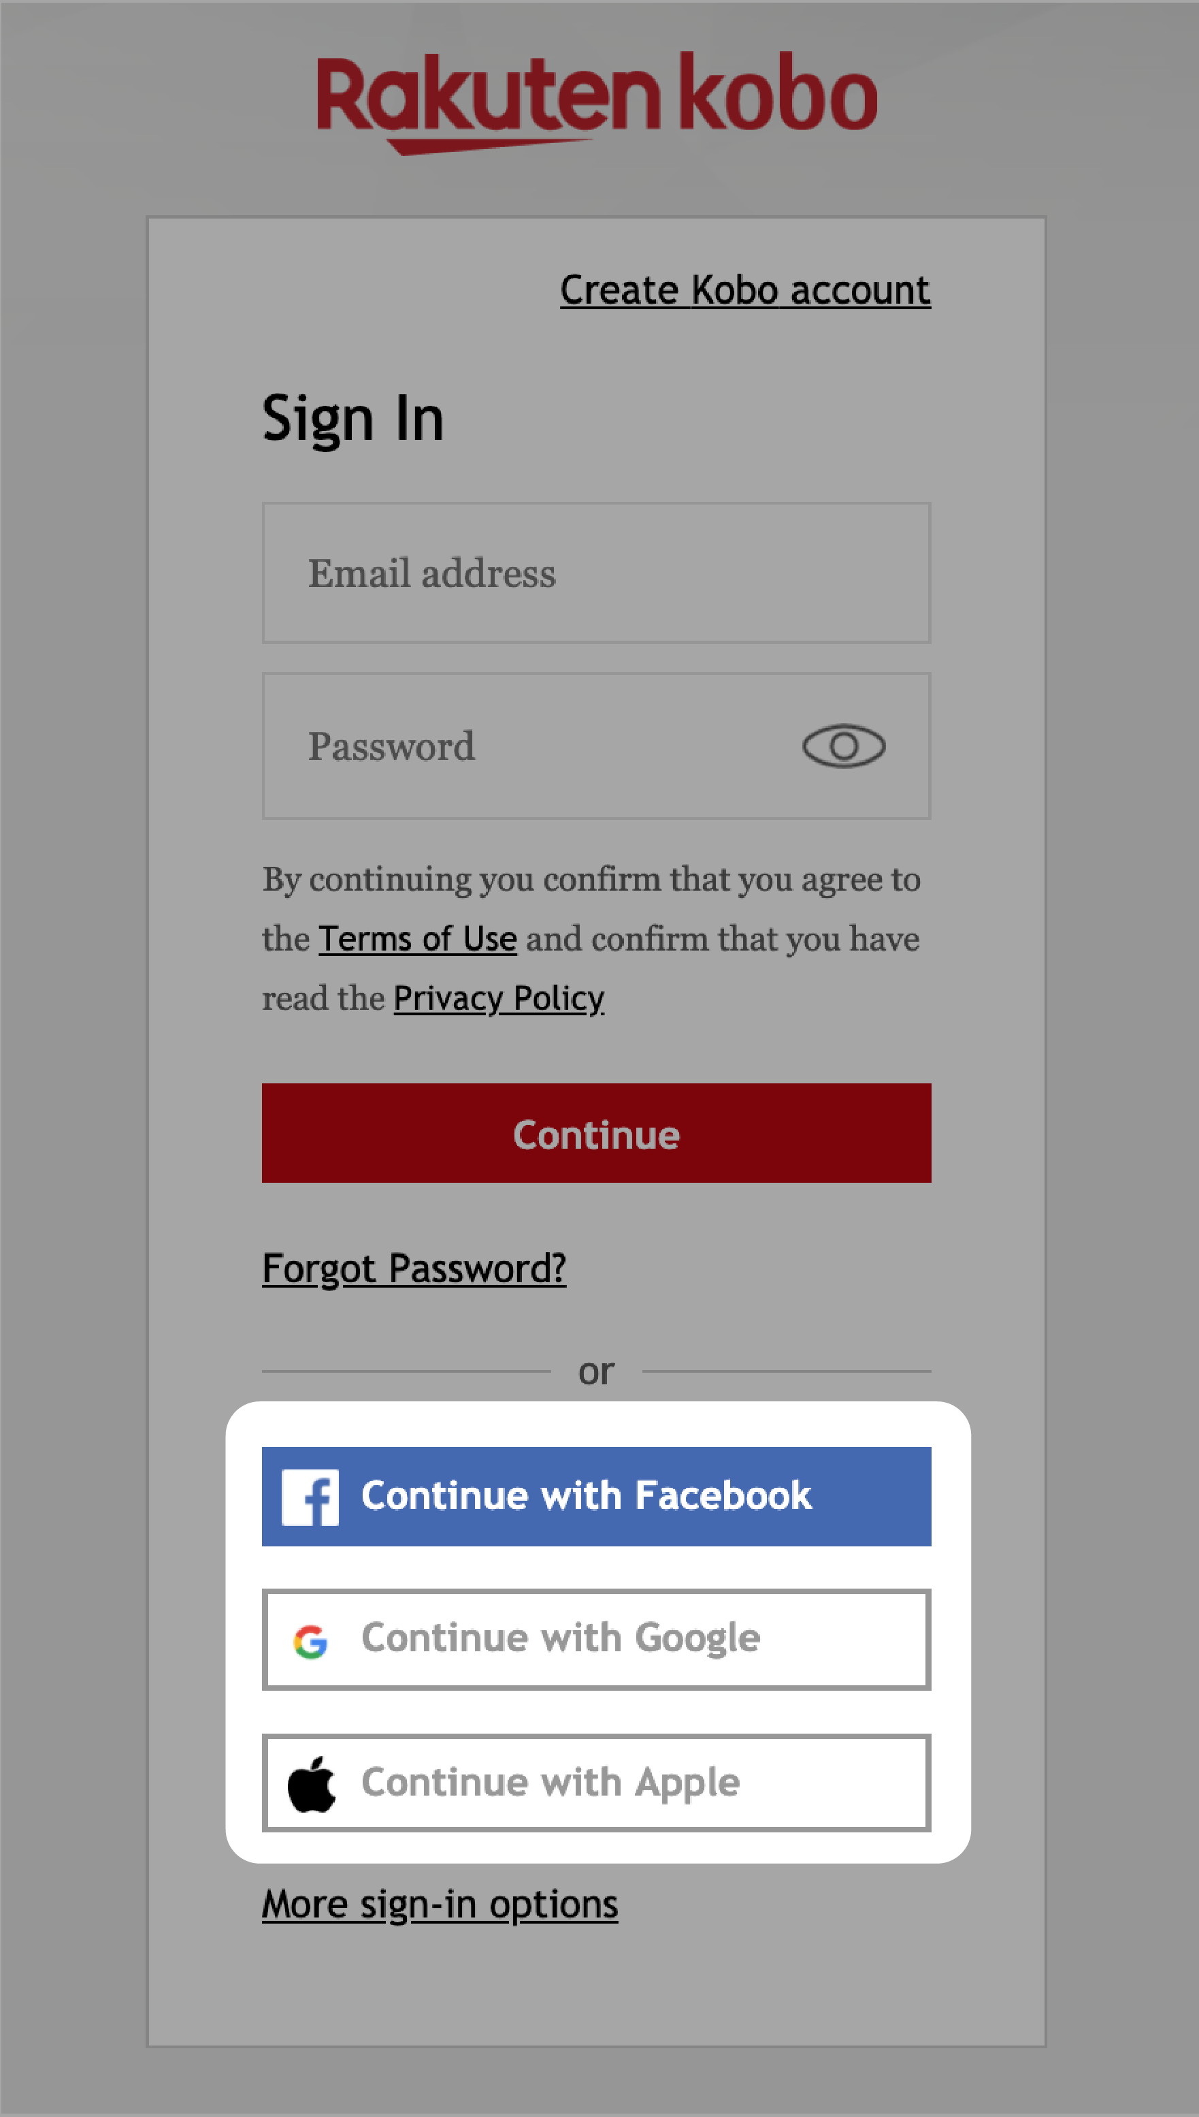Click the Facebook logo icon

310,1497
